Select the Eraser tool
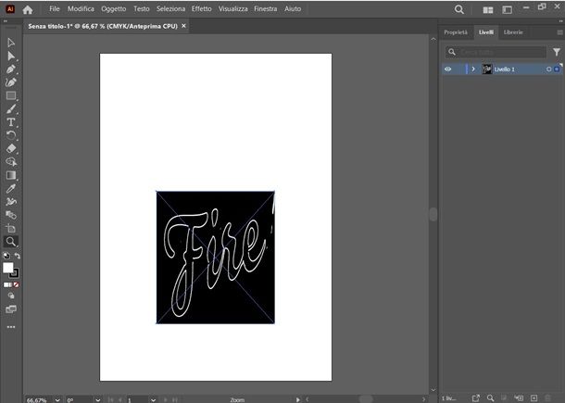Viewport: 565px width, 403px height. pyautogui.click(x=11, y=148)
